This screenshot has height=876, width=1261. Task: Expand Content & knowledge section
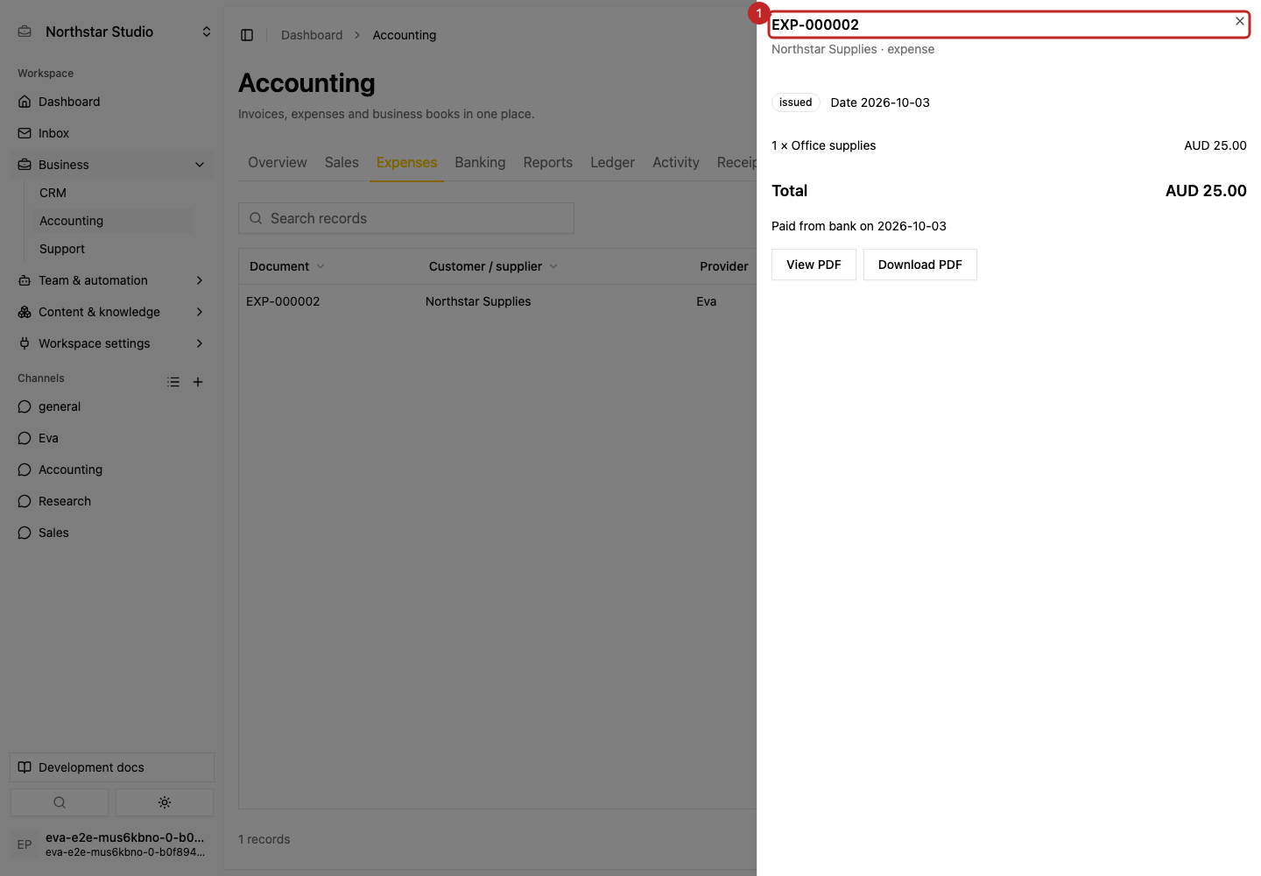(x=112, y=312)
